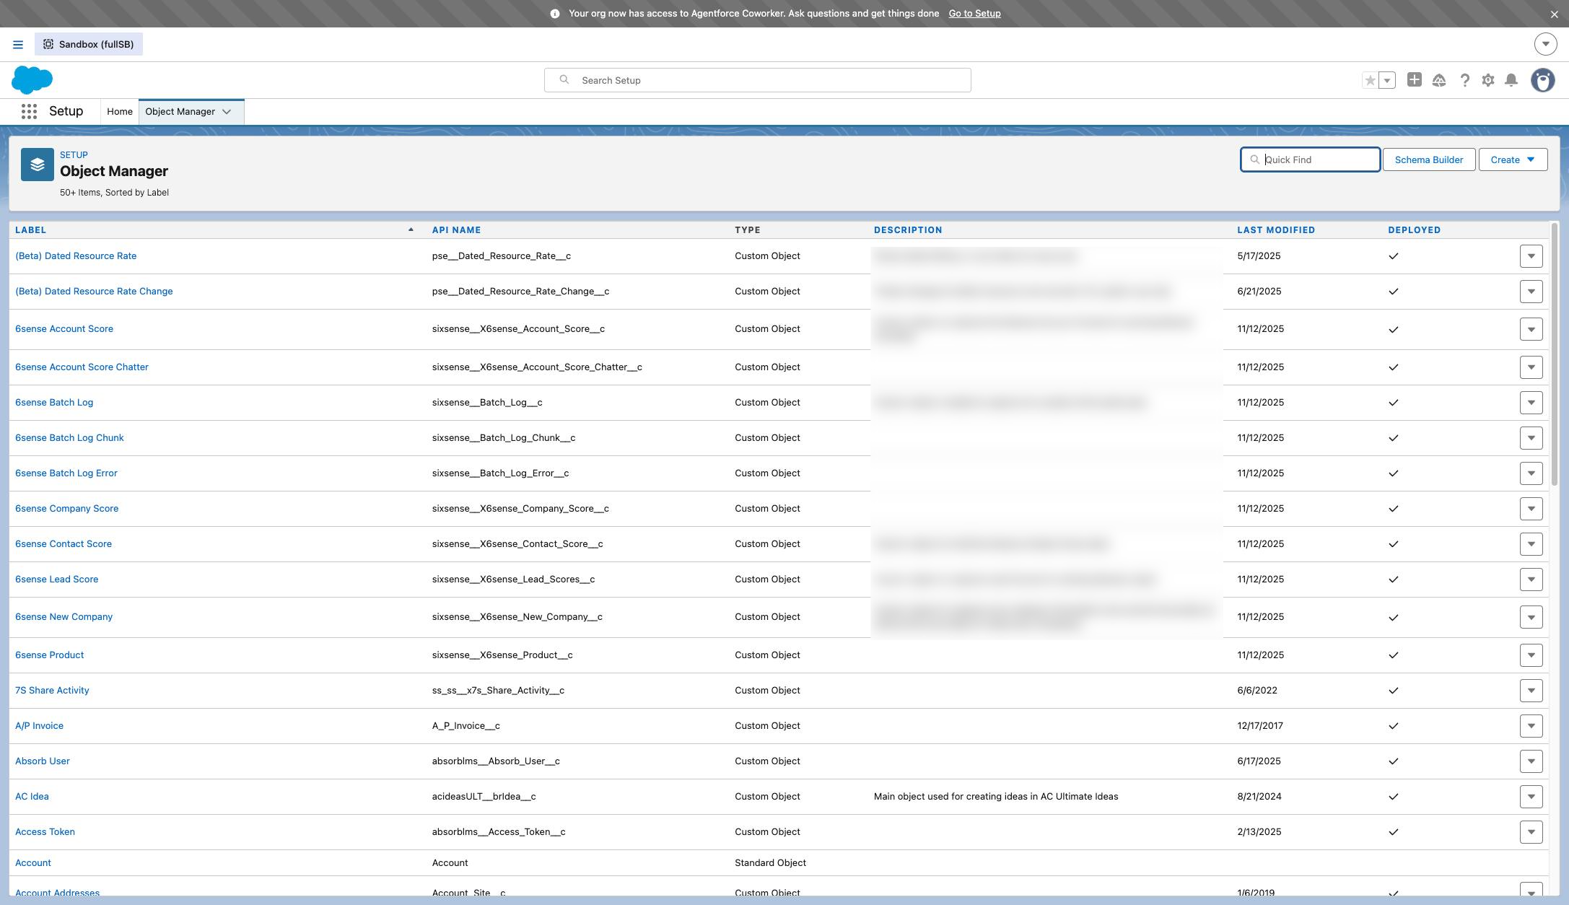Open the Account standard object
1569x905 pixels.
coord(33,863)
